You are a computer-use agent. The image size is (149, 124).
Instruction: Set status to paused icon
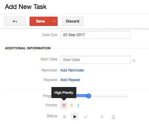coord(102,117)
